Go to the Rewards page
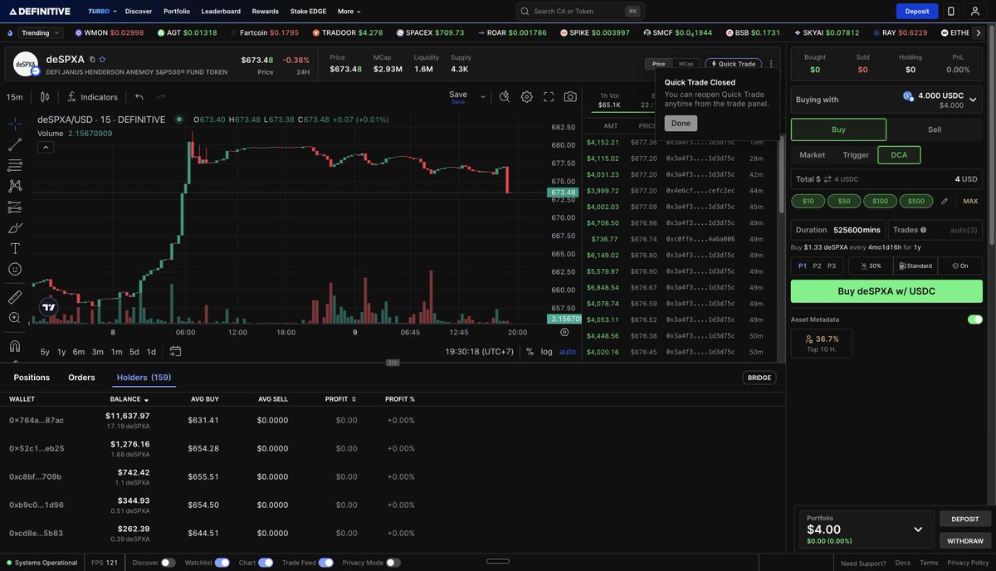 (x=266, y=12)
